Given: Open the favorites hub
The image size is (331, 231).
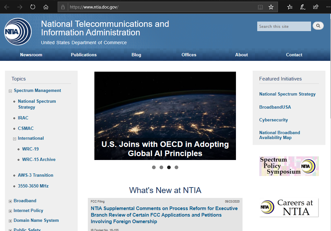Looking at the screenshot, I should coord(290,7).
